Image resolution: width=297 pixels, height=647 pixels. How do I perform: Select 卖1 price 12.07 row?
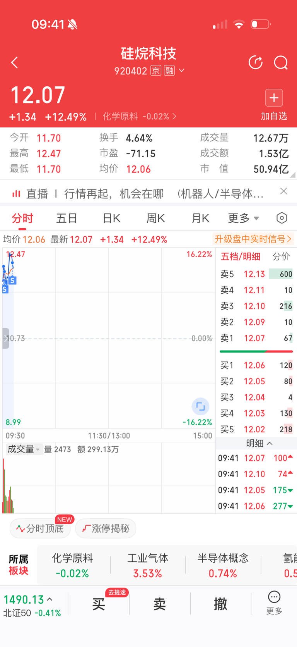pyautogui.click(x=256, y=338)
